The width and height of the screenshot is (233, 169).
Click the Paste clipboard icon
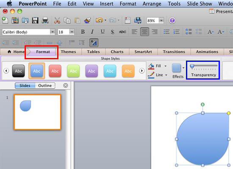tap(77, 20)
